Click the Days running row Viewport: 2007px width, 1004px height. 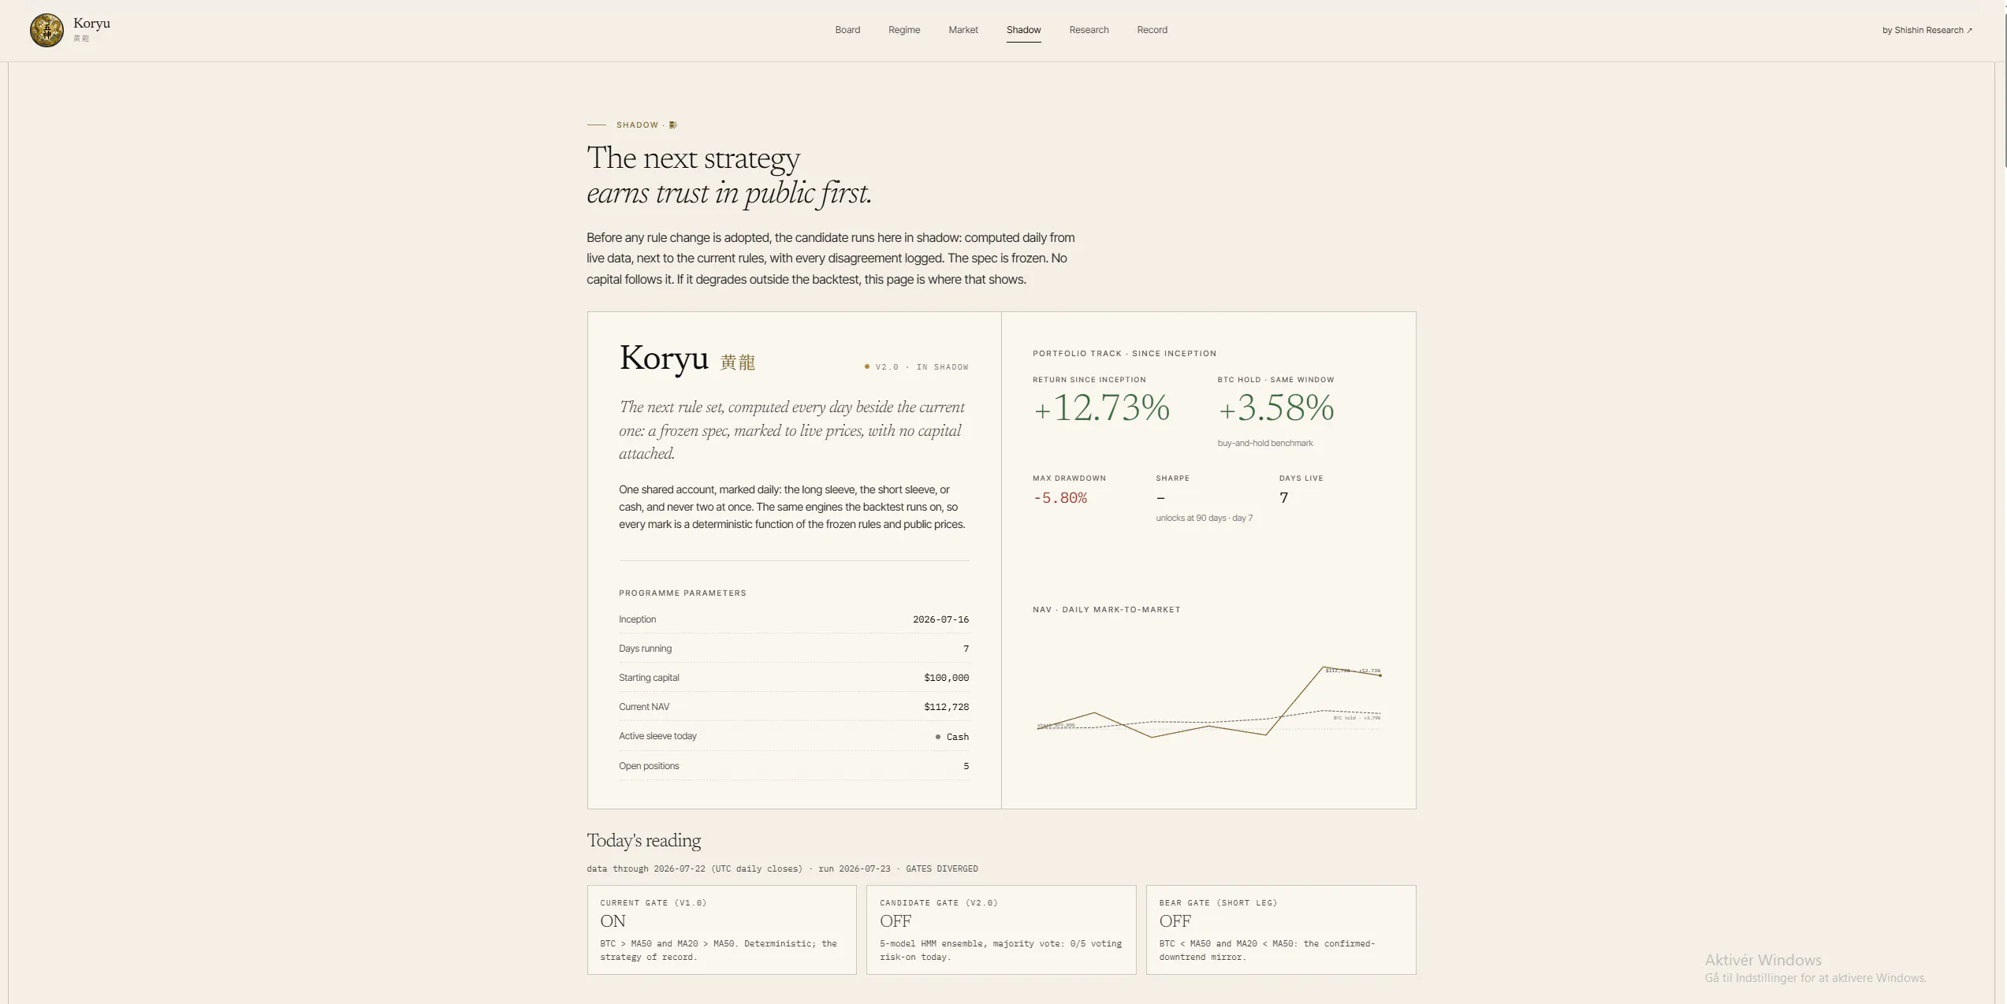pos(794,649)
